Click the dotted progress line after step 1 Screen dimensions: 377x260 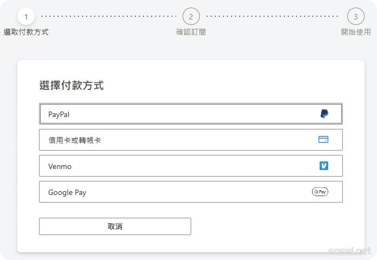(108, 16)
